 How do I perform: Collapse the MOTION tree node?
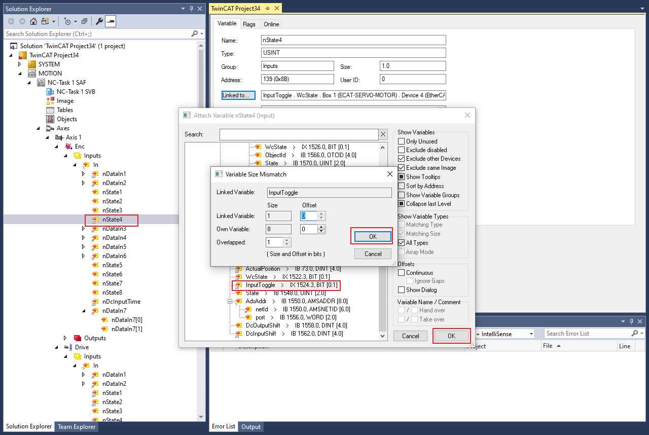point(20,74)
